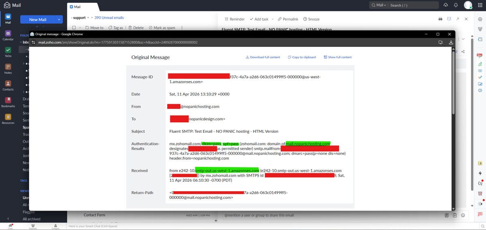The height and width of the screenshot is (230, 486).
Task: Click the New Mail button
Action: [x=38, y=19]
